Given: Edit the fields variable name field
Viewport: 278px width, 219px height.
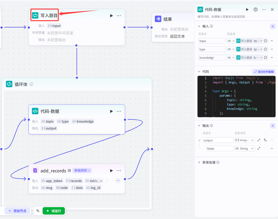Looking at the screenshot, I should click(x=220, y=148).
